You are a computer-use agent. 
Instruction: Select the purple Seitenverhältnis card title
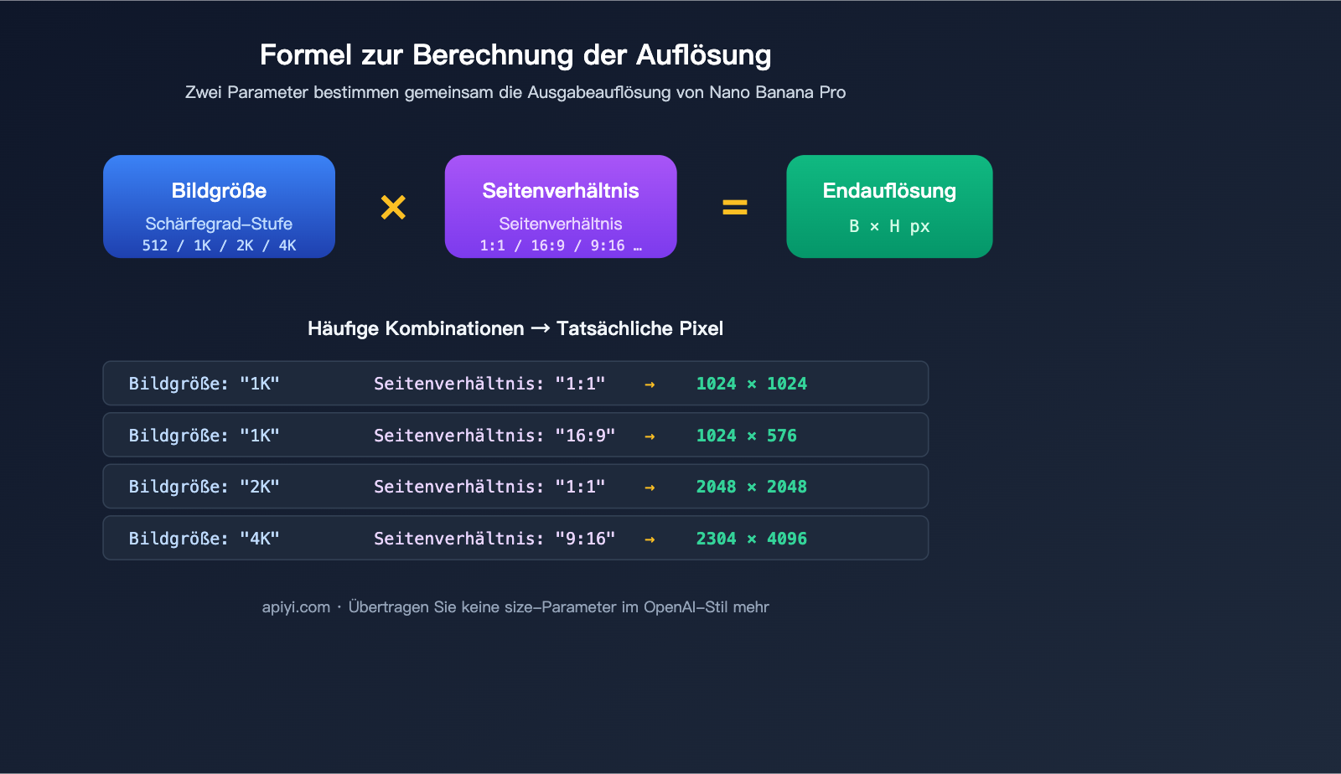tap(561, 191)
